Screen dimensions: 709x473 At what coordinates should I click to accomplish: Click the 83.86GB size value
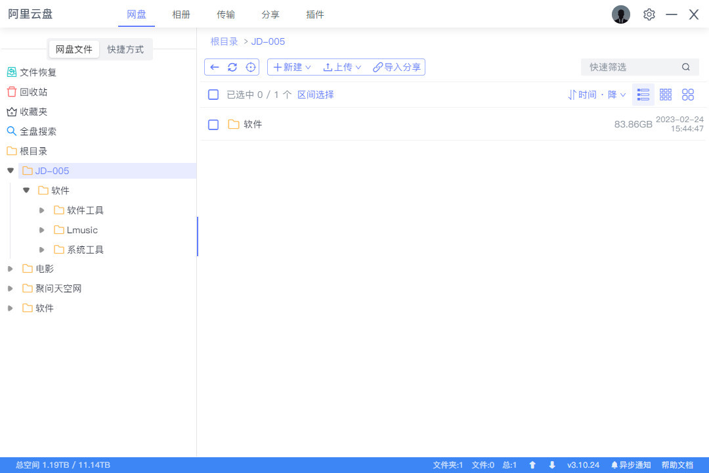(633, 124)
